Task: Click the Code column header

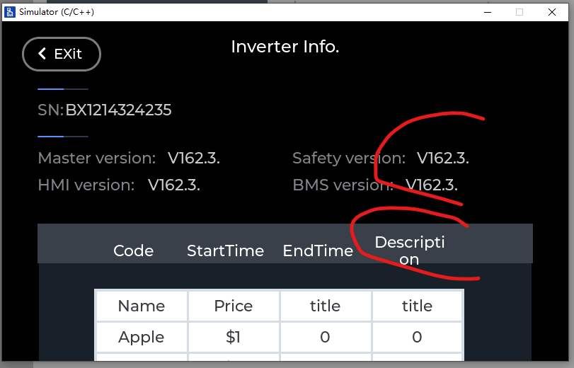Action: (133, 251)
